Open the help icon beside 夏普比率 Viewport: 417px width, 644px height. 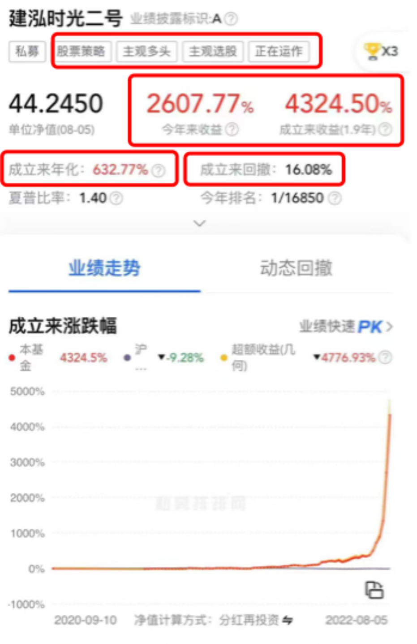[x=116, y=198]
